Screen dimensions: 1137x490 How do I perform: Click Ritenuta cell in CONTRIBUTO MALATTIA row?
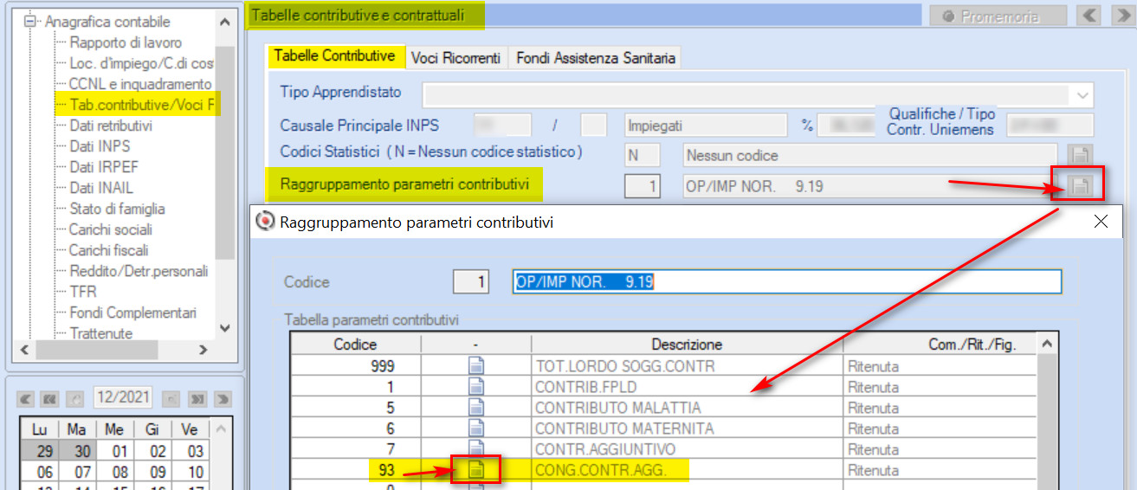click(940, 408)
